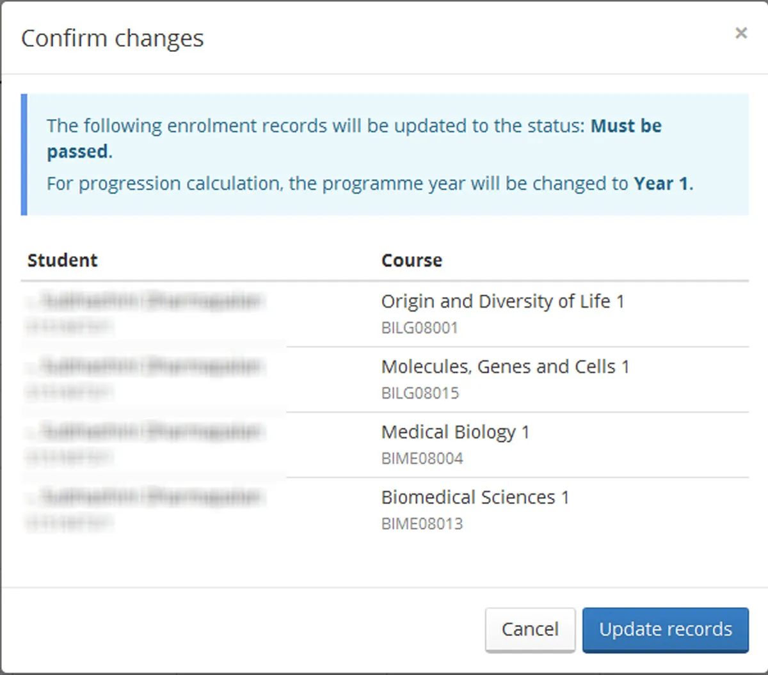Click the Course column header
768x675 pixels.
[x=412, y=260]
